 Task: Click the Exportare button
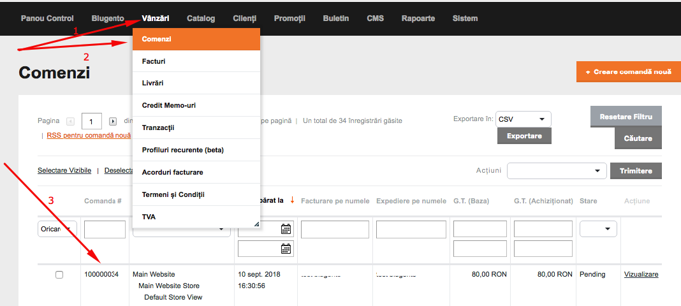click(x=524, y=136)
